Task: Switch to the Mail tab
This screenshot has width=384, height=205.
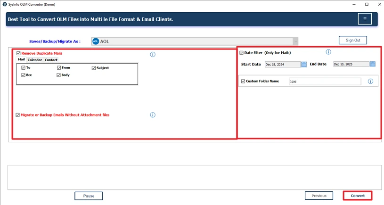Action: point(21,59)
